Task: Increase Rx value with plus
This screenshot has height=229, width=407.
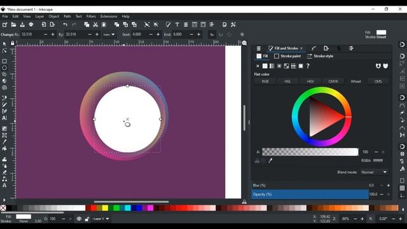Action: 53,34
